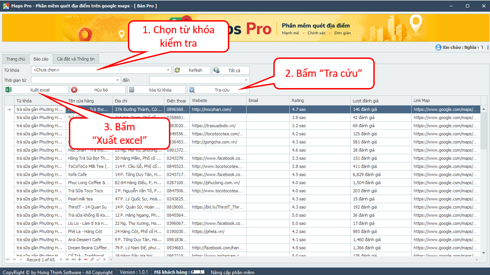490x275 pixels.
Task: Click the 1,504 đánh giá cell
Action: tap(381, 183)
